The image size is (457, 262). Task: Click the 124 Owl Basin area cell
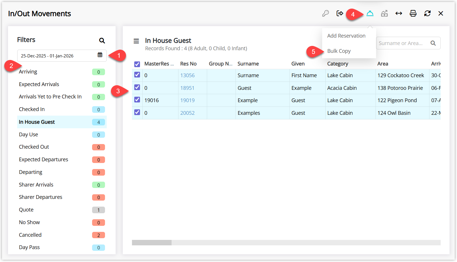(402, 113)
